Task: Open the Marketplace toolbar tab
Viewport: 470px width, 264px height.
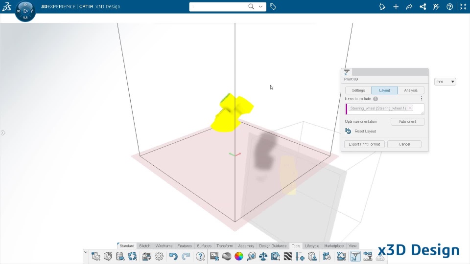Action: click(x=334, y=246)
